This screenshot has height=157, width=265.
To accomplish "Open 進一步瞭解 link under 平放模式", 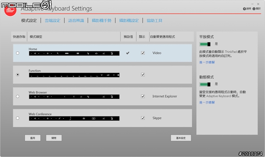I will 207,62.
